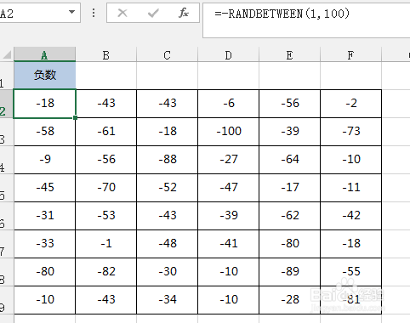Select cell A2 containing -18
410x323 pixels.
tap(44, 104)
